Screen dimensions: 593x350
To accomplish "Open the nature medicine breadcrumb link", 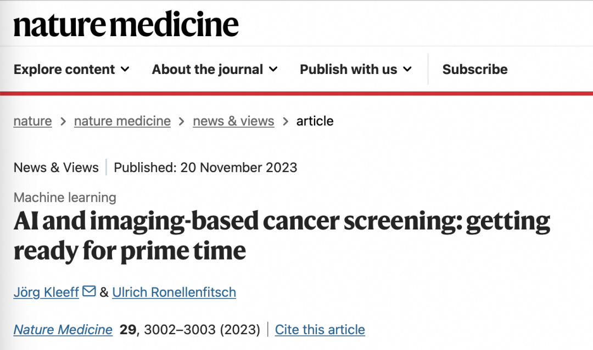I will pyautogui.click(x=122, y=121).
